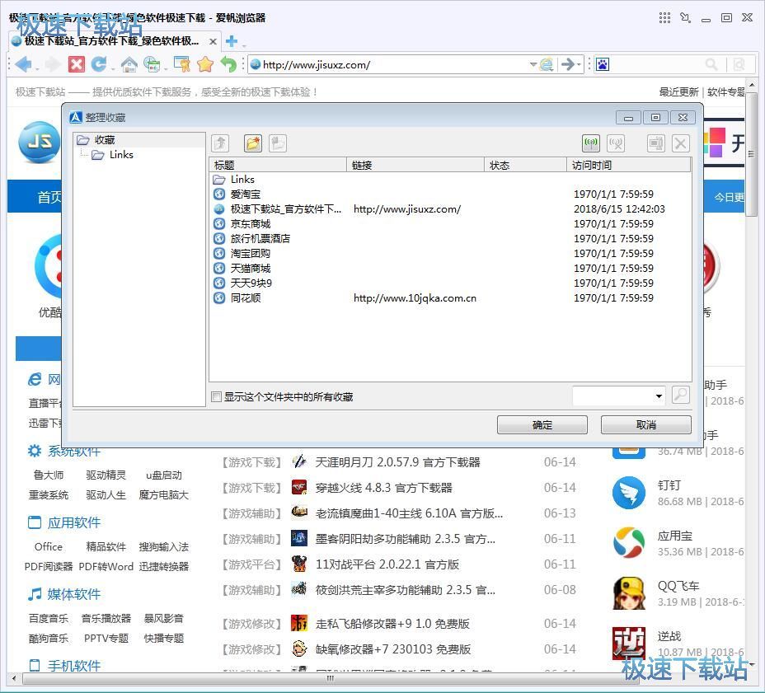
Task: Click the browser Forward arrow button
Action: [52, 64]
